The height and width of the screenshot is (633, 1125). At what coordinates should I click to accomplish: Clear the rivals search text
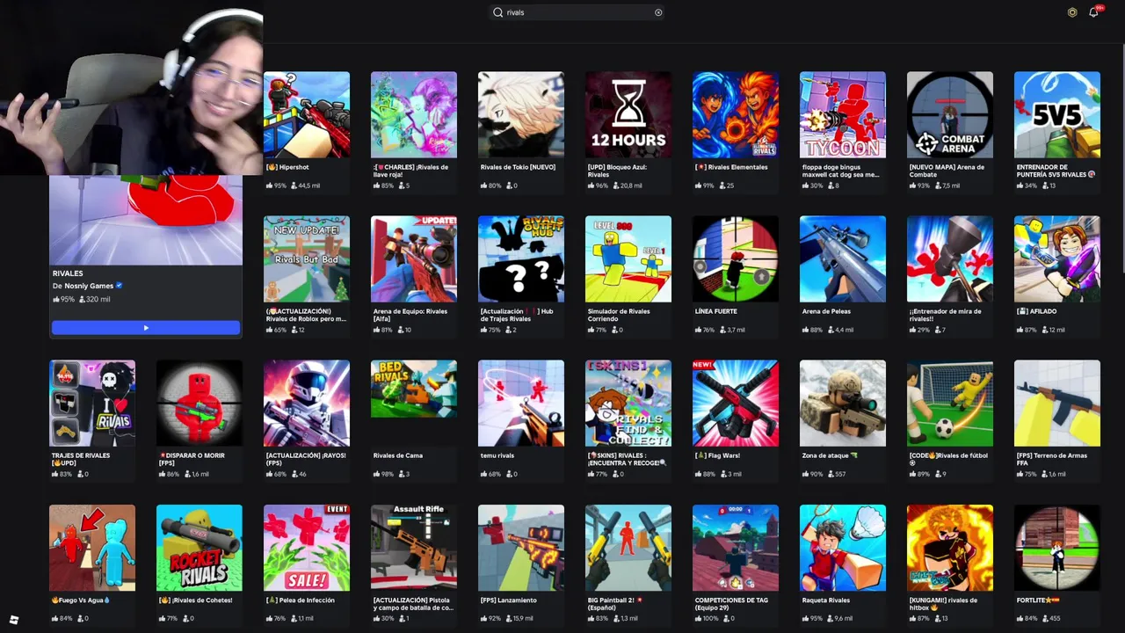pyautogui.click(x=658, y=12)
